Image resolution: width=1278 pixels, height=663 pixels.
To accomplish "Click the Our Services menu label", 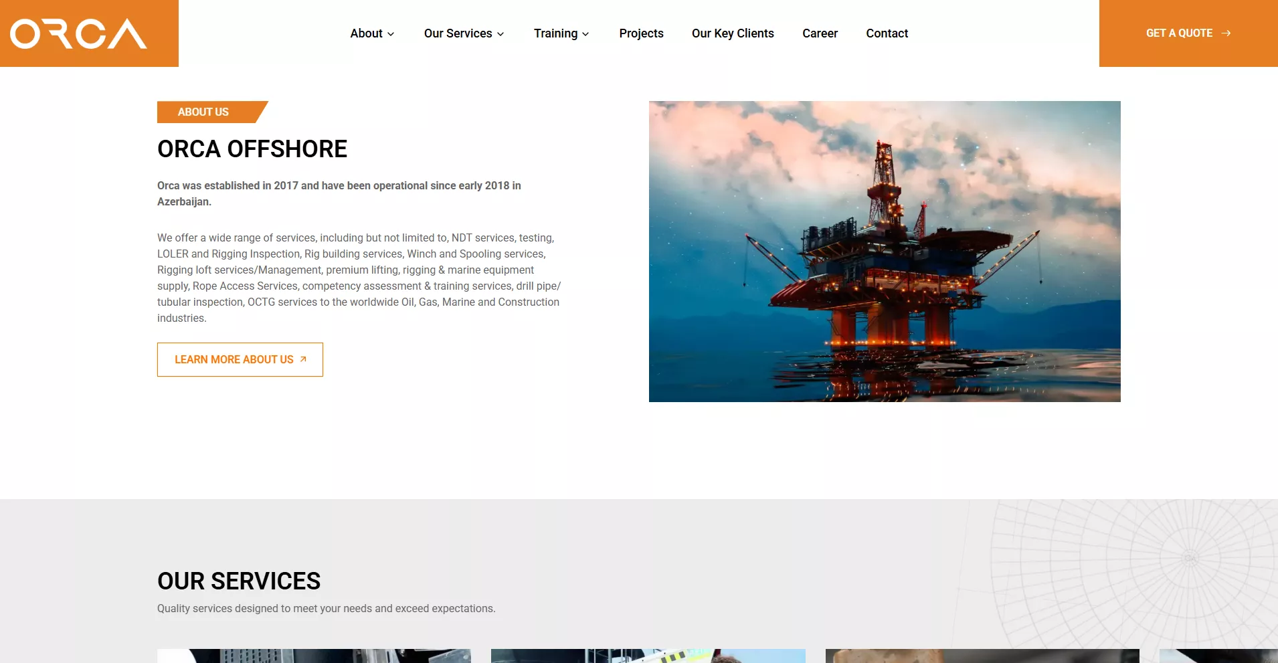I will (458, 33).
